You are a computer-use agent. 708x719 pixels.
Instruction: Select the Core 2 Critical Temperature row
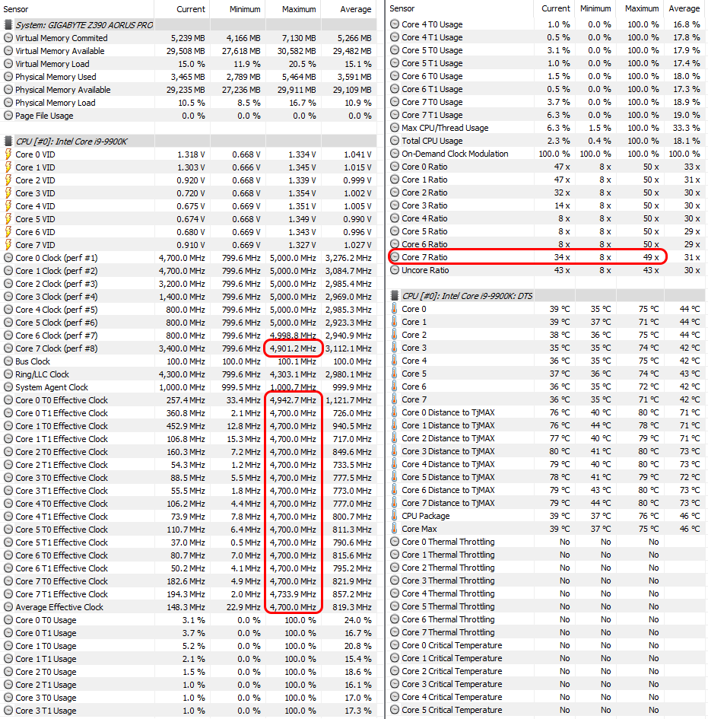pos(546,671)
